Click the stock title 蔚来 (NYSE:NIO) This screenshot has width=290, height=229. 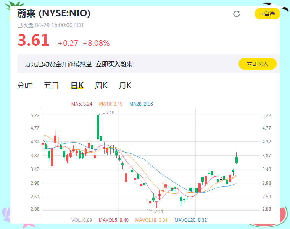click(54, 13)
